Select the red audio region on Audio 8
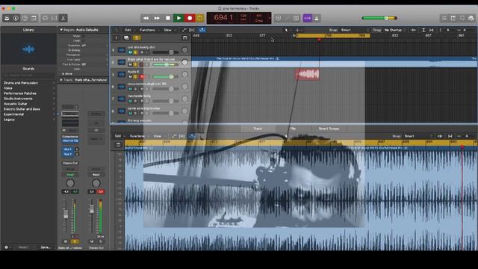The height and width of the screenshot is (269, 478). point(307,75)
